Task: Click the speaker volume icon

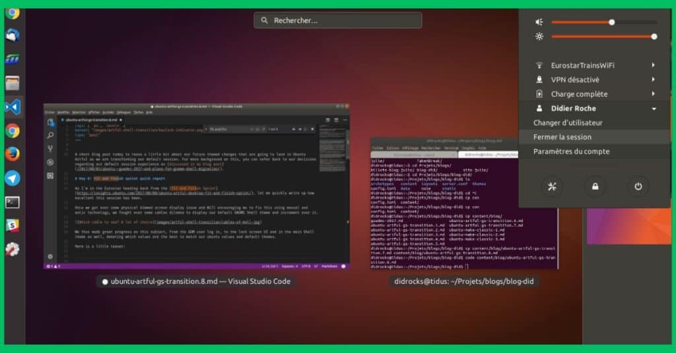Action: [539, 22]
